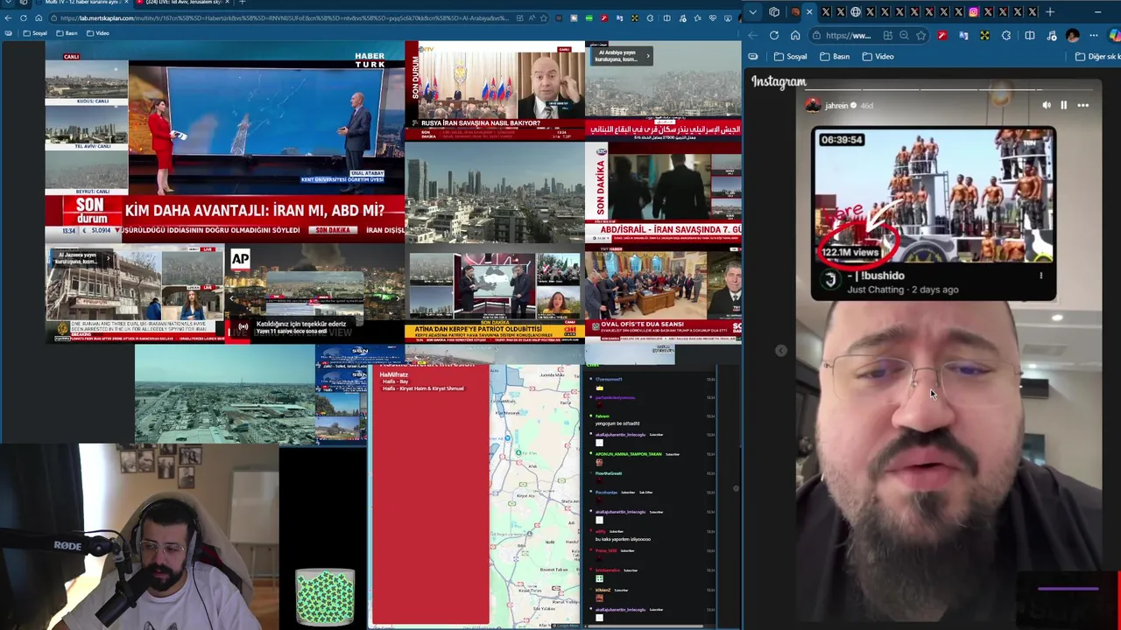This screenshot has width=1121, height=630.
Task: Open a new tab in right browser
Action: (x=1050, y=12)
